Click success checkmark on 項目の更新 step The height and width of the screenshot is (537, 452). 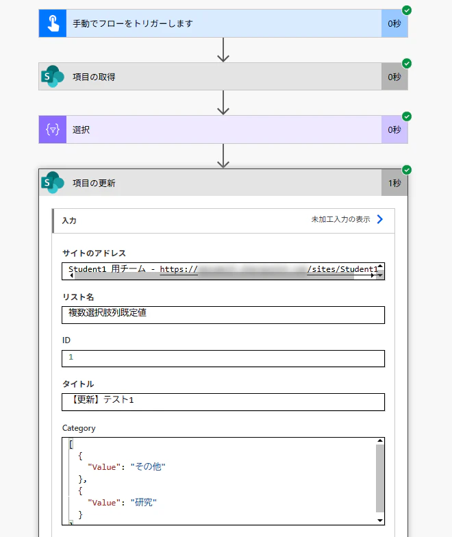407,170
